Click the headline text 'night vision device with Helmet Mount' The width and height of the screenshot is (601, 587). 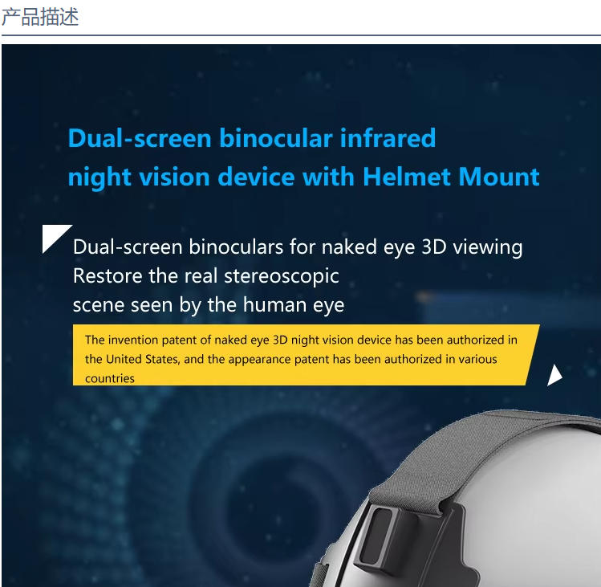tap(303, 177)
